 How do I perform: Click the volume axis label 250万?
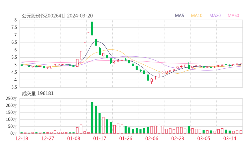point(11,99)
